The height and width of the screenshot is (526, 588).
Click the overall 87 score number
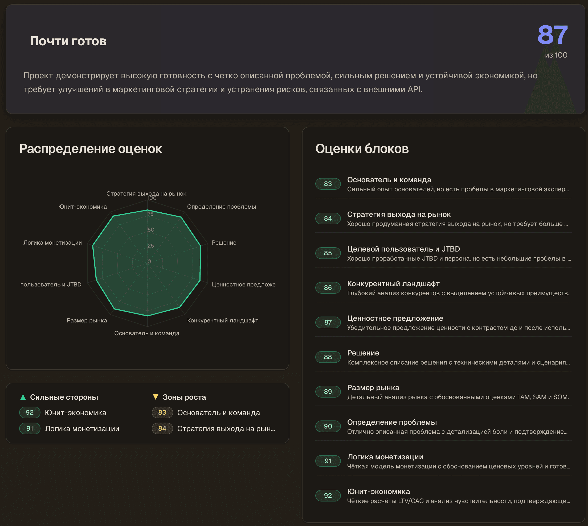tap(552, 35)
